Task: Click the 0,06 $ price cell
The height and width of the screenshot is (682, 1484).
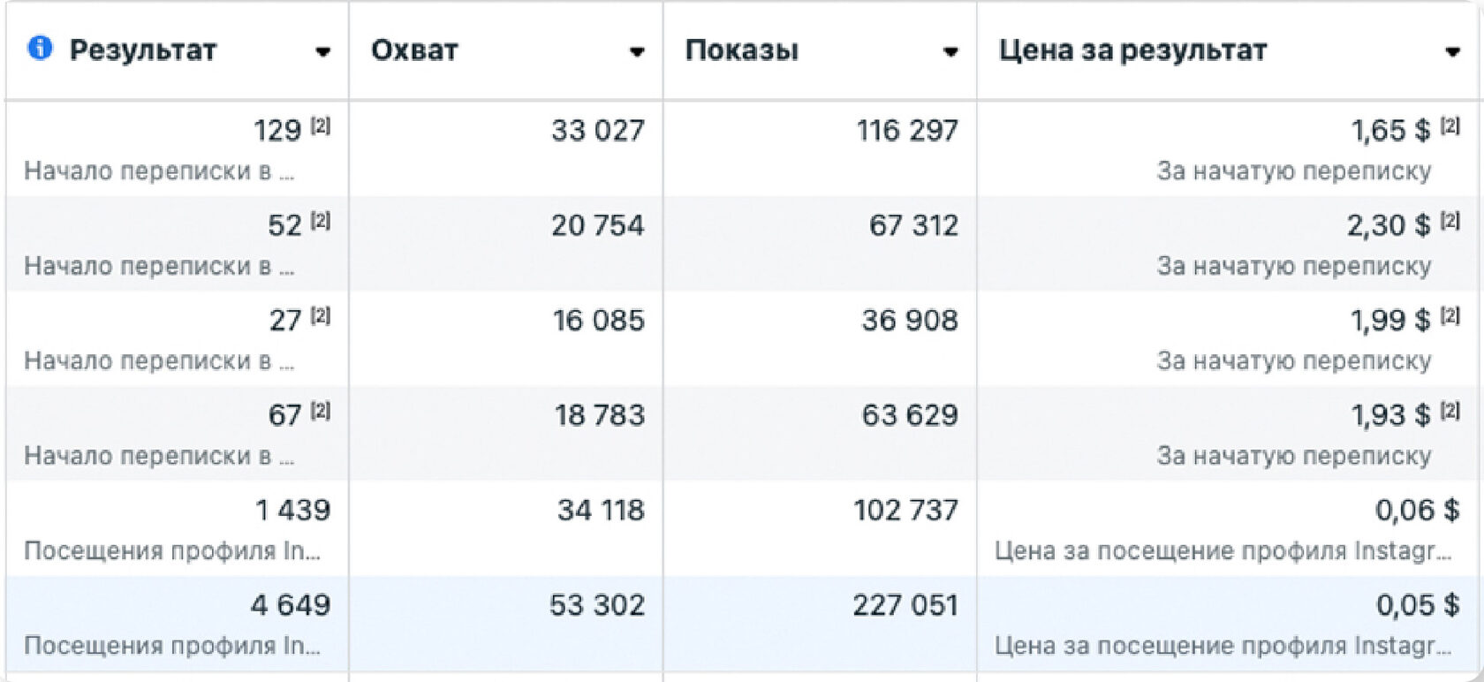Action: (1417, 510)
